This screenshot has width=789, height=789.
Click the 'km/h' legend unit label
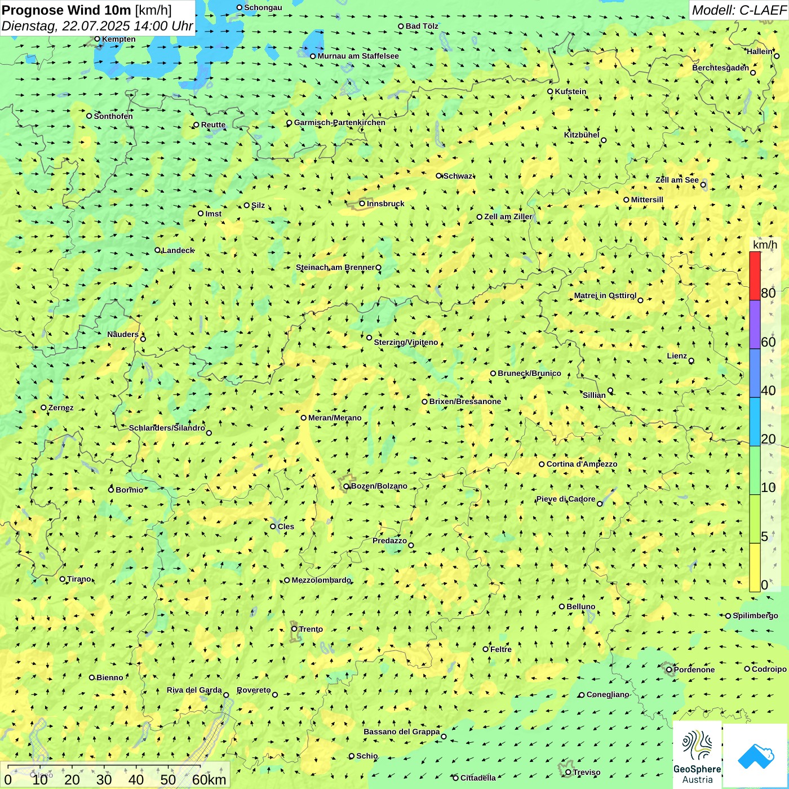[x=765, y=245]
